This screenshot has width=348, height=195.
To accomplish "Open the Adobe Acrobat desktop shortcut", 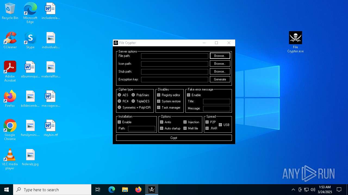I will [x=10, y=71].
